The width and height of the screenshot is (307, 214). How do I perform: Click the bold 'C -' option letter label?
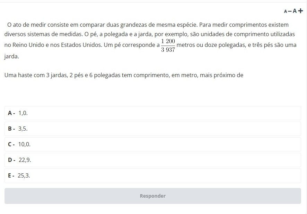pyautogui.click(x=11, y=144)
